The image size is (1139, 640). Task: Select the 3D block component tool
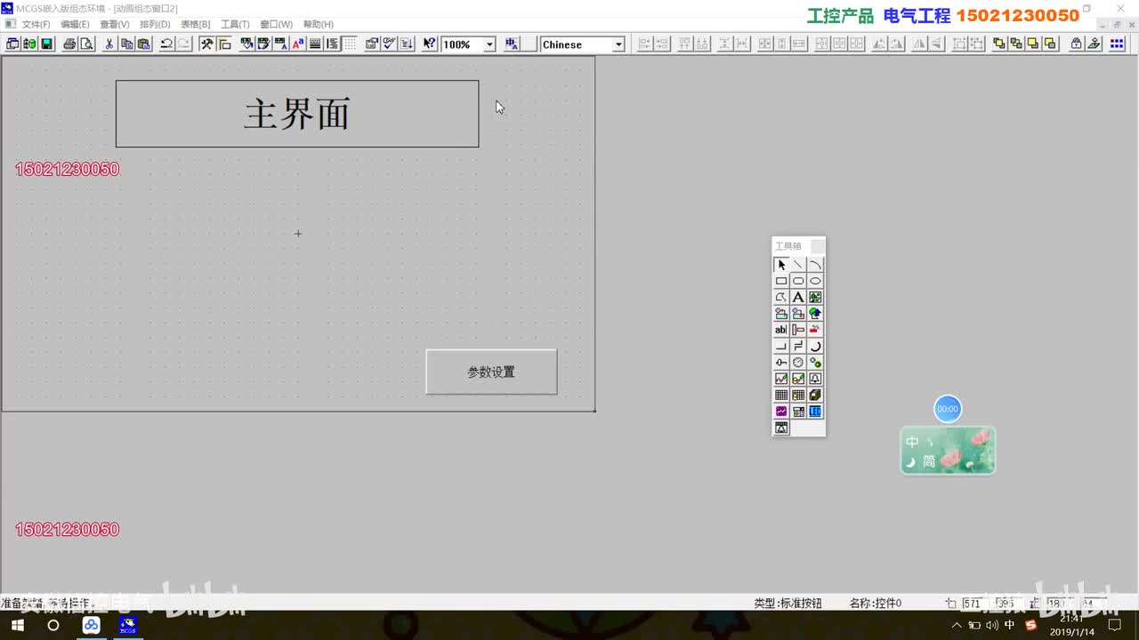(815, 395)
